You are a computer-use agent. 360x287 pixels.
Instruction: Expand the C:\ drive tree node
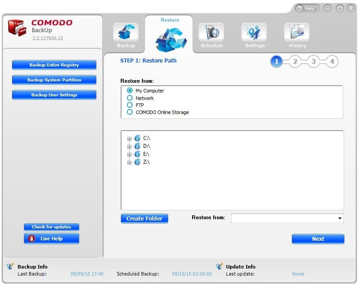pos(128,138)
